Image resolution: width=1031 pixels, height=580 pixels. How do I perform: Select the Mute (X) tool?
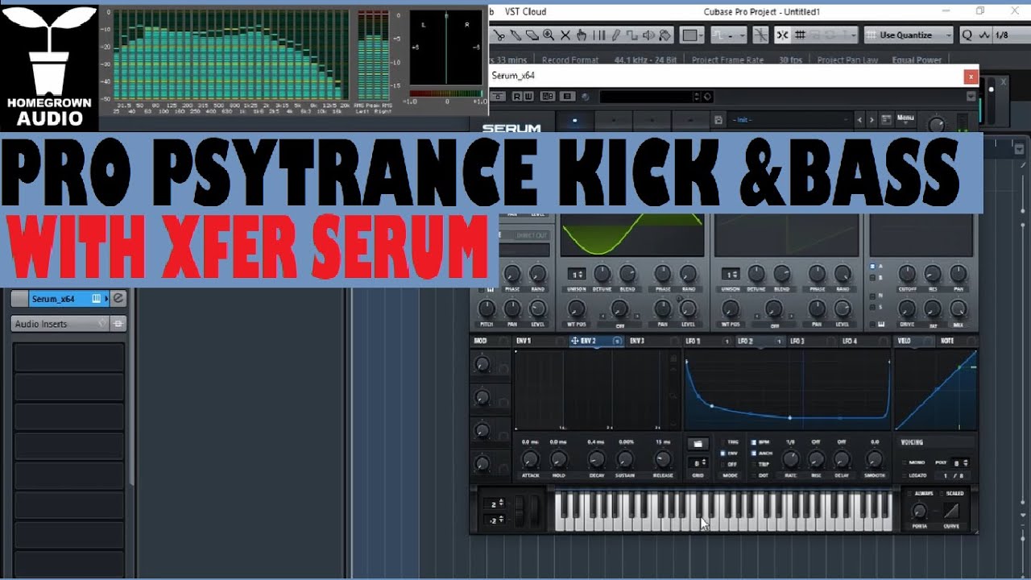[x=565, y=35]
